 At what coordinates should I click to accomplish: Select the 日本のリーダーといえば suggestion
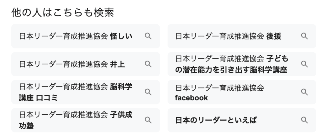[216, 120]
